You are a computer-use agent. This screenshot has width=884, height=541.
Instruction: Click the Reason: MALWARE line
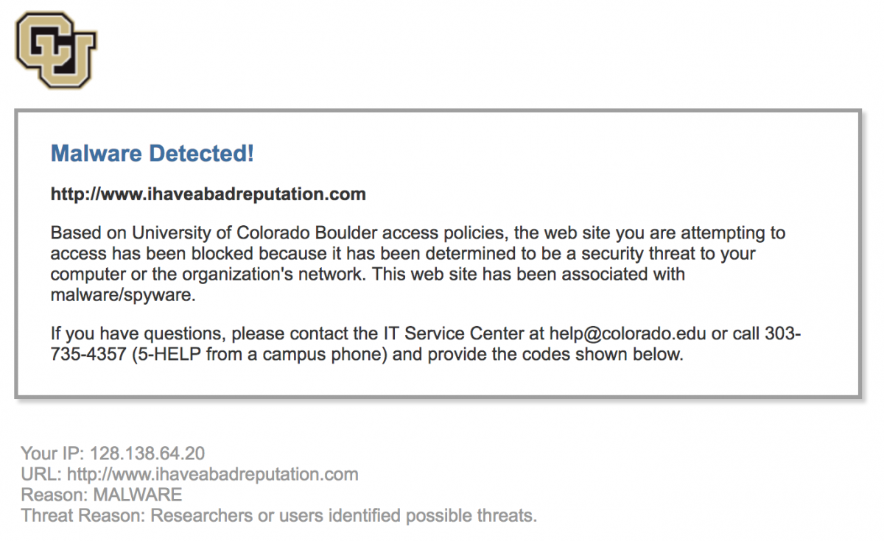[x=102, y=495]
